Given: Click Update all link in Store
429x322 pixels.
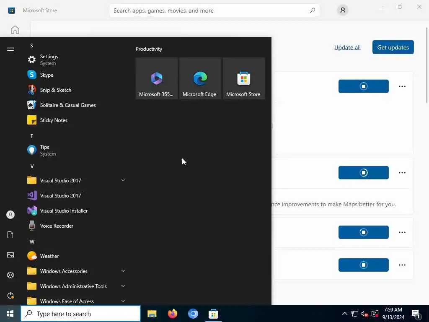Looking at the screenshot, I should click(347, 47).
